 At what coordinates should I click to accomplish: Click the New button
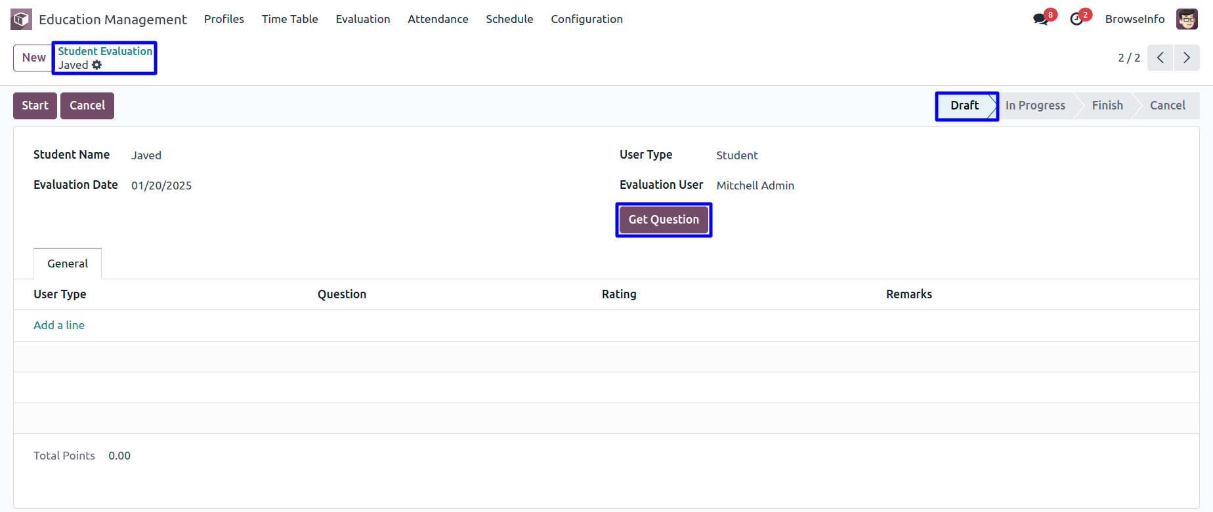tap(33, 58)
